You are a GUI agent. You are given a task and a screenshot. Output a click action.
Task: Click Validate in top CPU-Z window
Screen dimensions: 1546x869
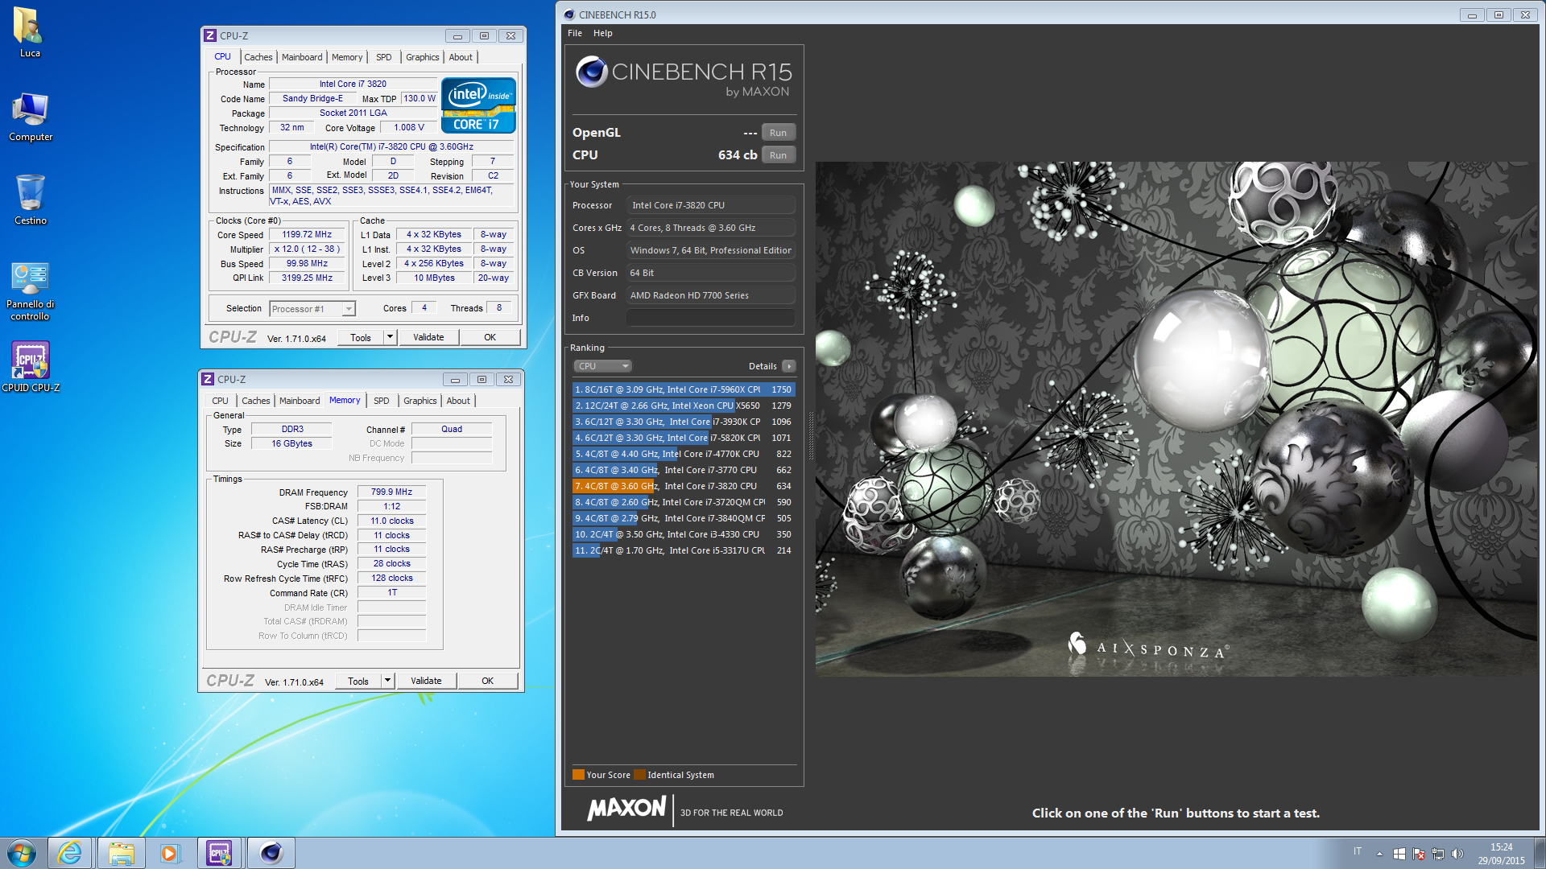tap(428, 337)
